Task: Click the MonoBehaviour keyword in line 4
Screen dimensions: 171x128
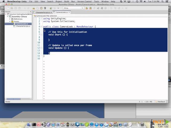Action: tap(85, 27)
